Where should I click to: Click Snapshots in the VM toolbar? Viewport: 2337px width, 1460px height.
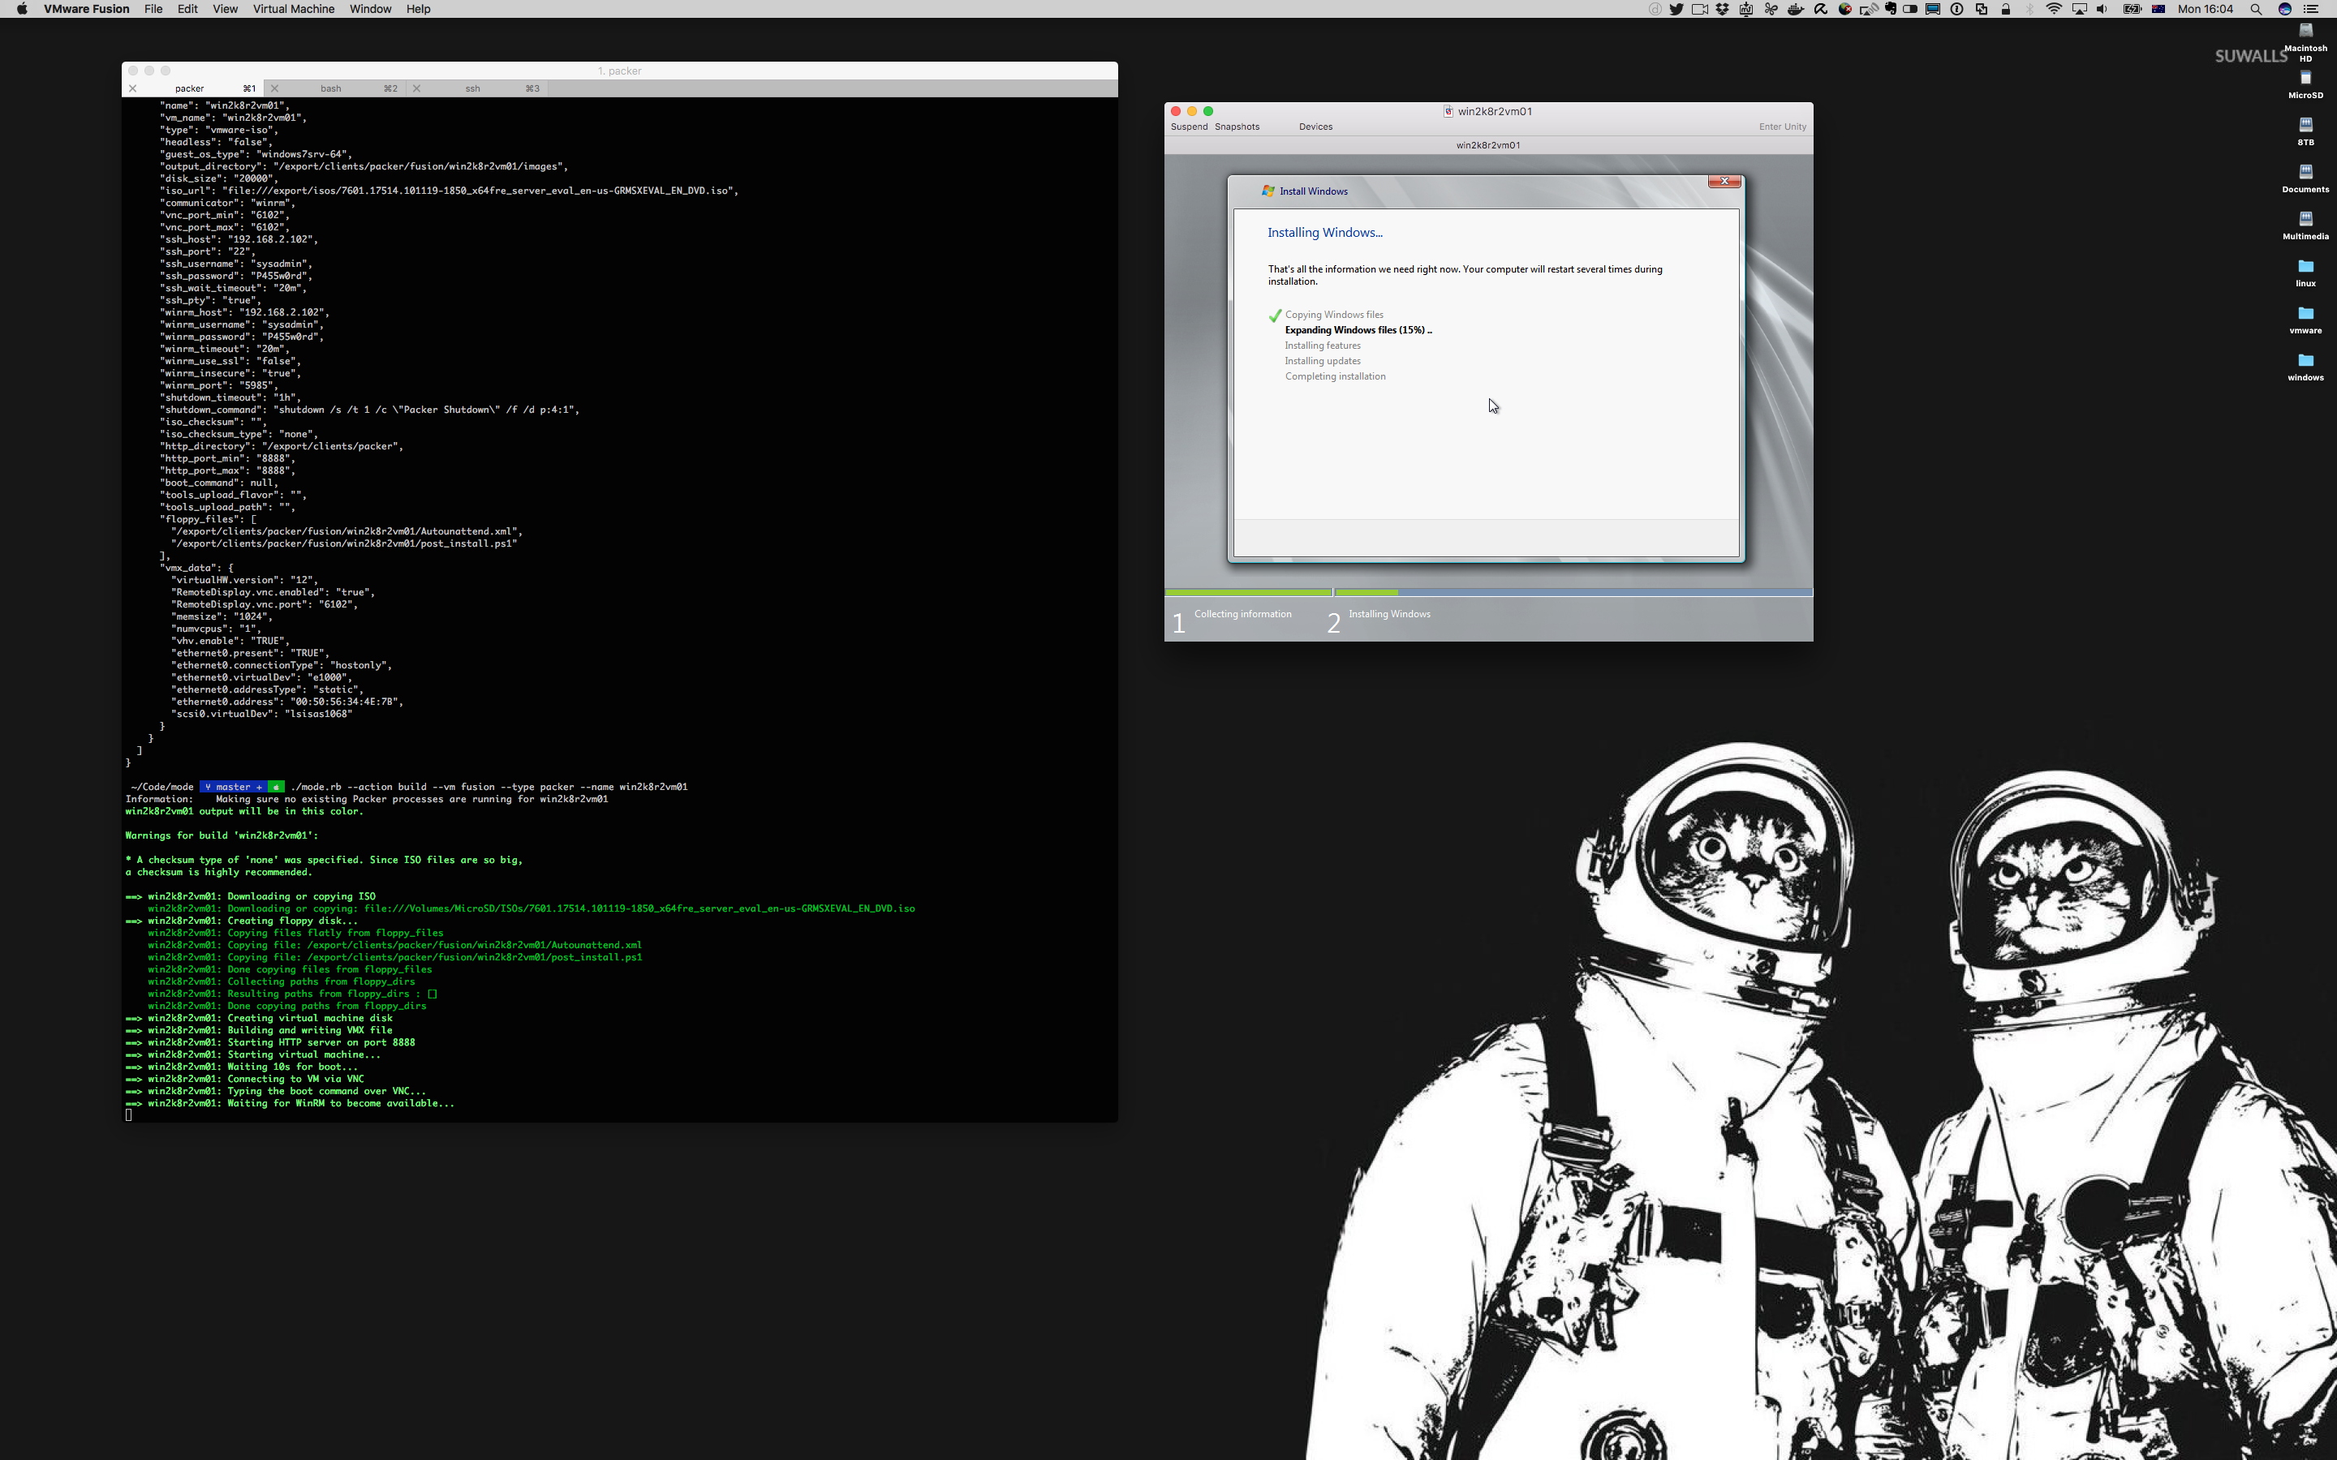pos(1236,127)
